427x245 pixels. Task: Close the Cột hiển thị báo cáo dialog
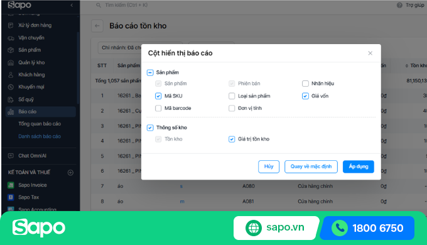coord(370,53)
